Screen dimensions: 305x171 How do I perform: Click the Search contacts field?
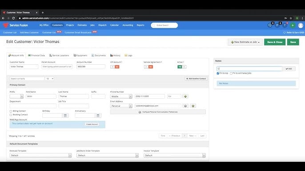(x=27, y=79)
